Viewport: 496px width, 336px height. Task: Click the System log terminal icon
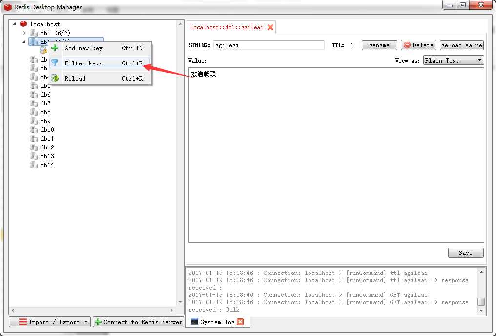click(194, 322)
